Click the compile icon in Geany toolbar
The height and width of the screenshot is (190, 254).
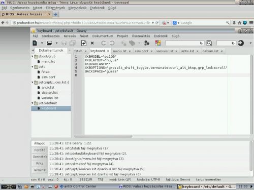click(124, 43)
